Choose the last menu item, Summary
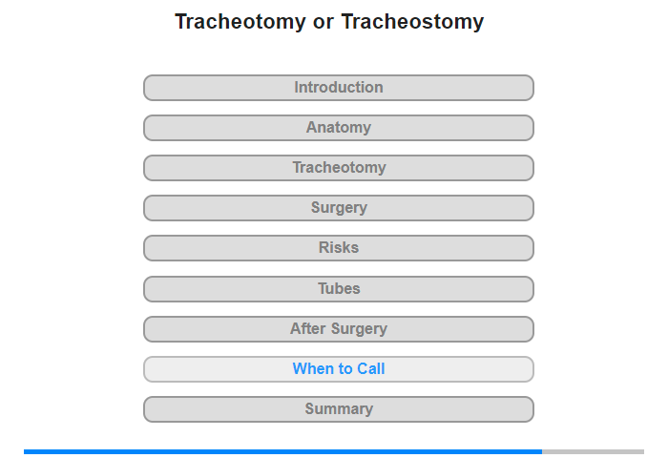Image resolution: width=668 pixels, height=458 pixels. click(x=339, y=409)
